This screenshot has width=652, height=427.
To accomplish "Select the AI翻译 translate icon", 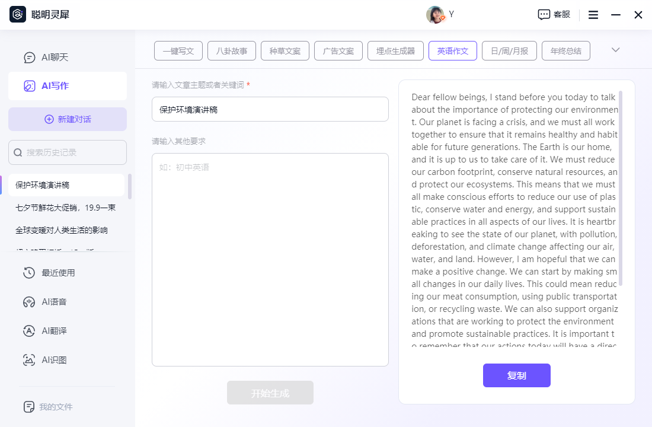I will pos(29,331).
